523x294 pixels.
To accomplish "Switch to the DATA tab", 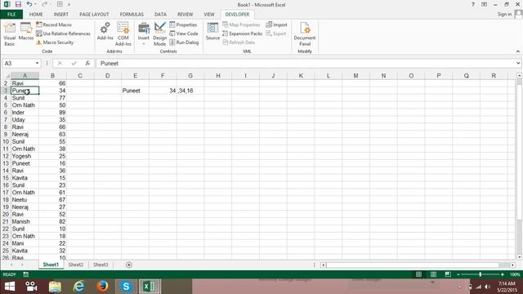I will click(x=160, y=15).
